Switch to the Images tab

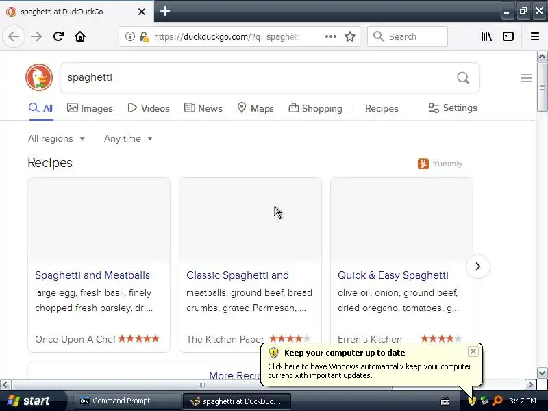[x=90, y=108]
